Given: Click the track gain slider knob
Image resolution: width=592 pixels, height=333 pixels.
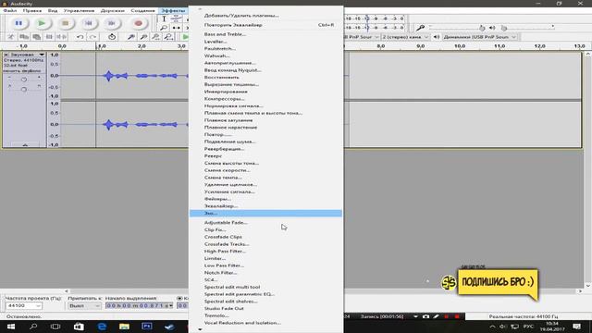Looking at the screenshot, I should (24, 80).
